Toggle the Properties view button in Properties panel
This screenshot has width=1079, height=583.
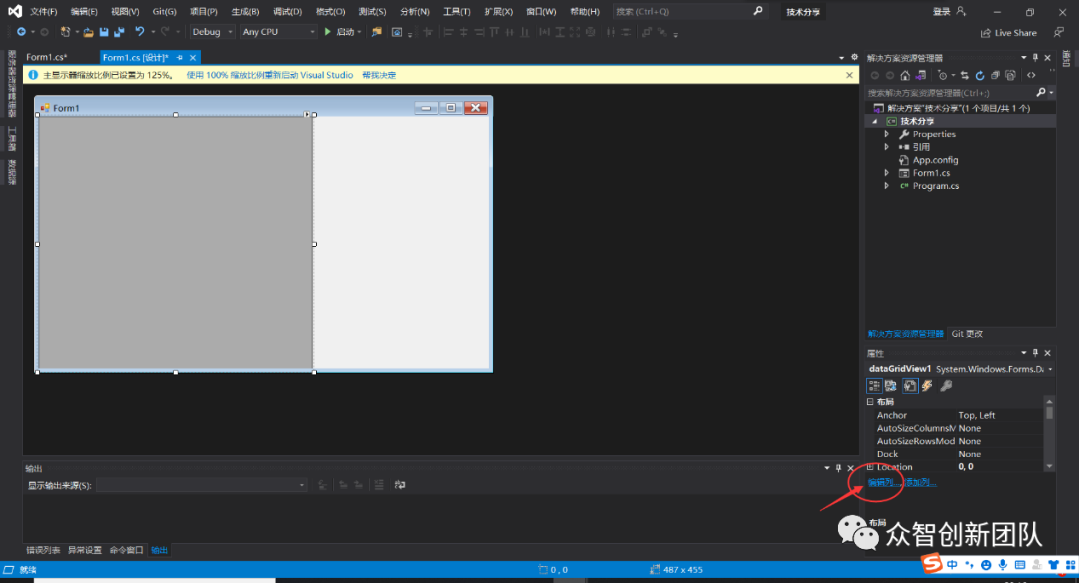(910, 386)
